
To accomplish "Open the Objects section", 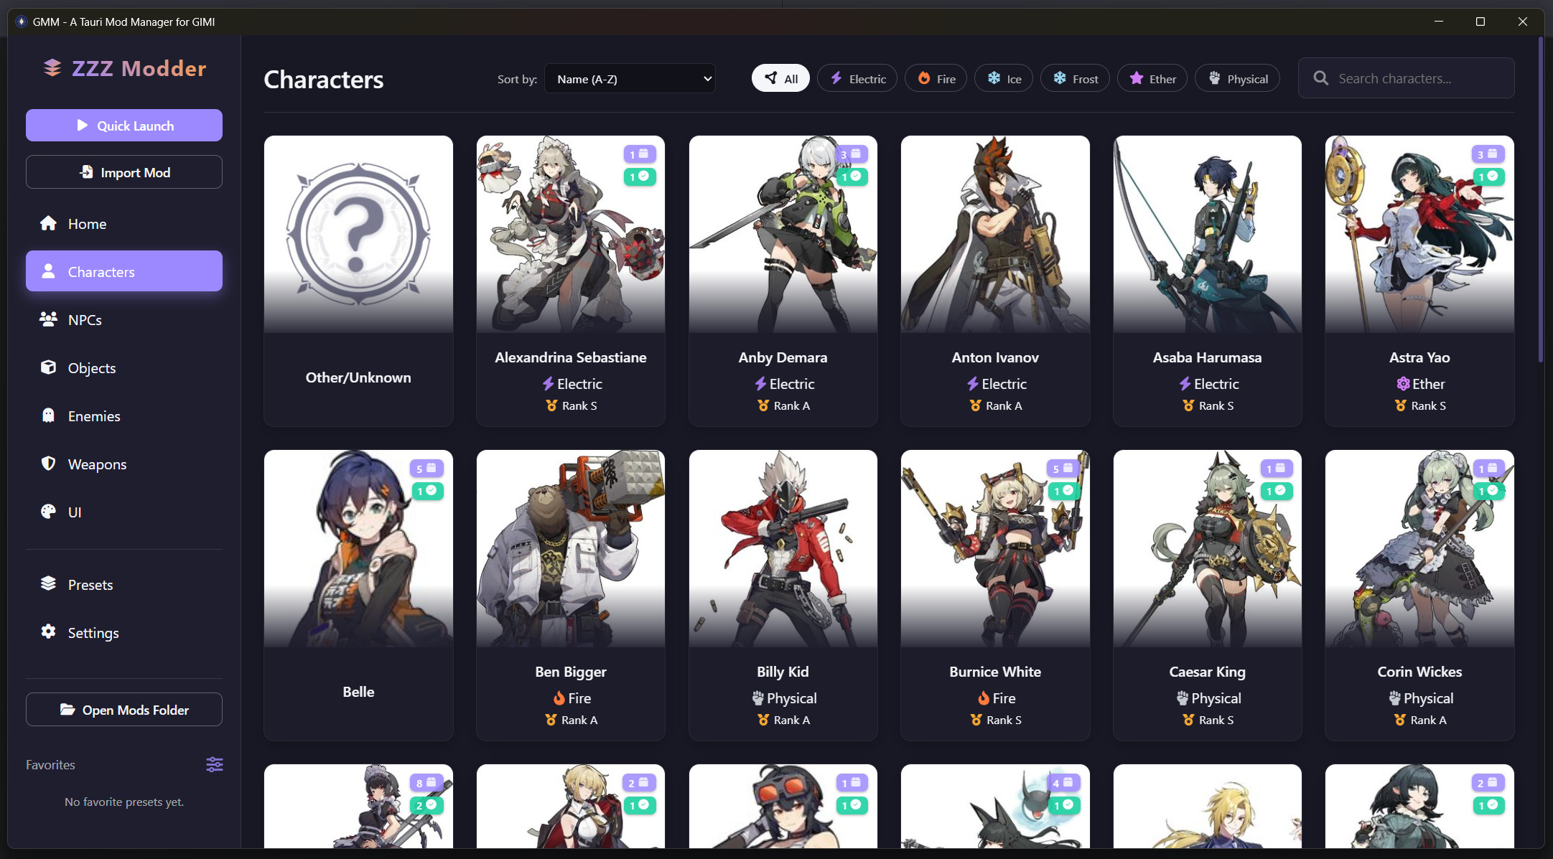I will pyautogui.click(x=91, y=367).
